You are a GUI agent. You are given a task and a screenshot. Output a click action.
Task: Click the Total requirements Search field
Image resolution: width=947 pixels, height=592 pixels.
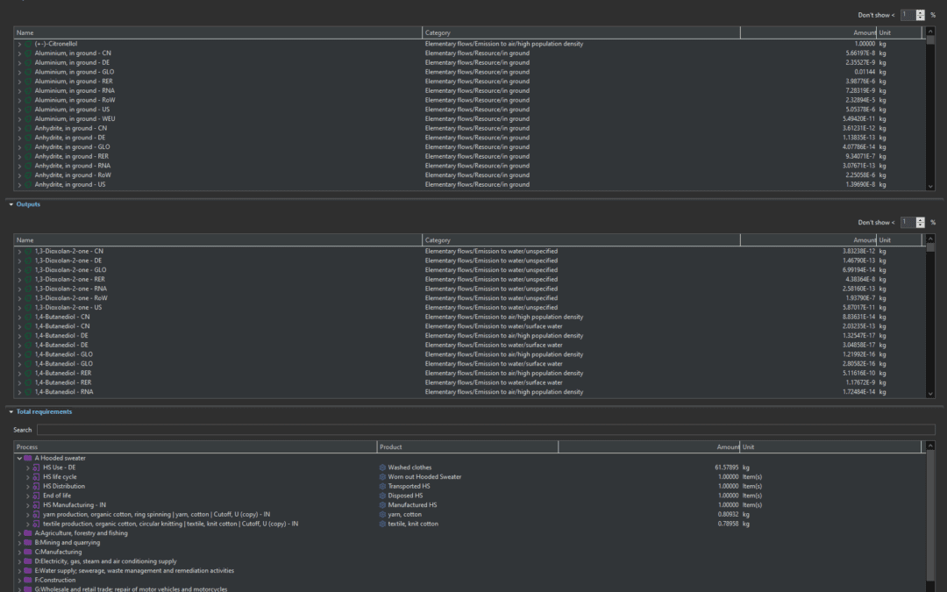pyautogui.click(x=485, y=430)
